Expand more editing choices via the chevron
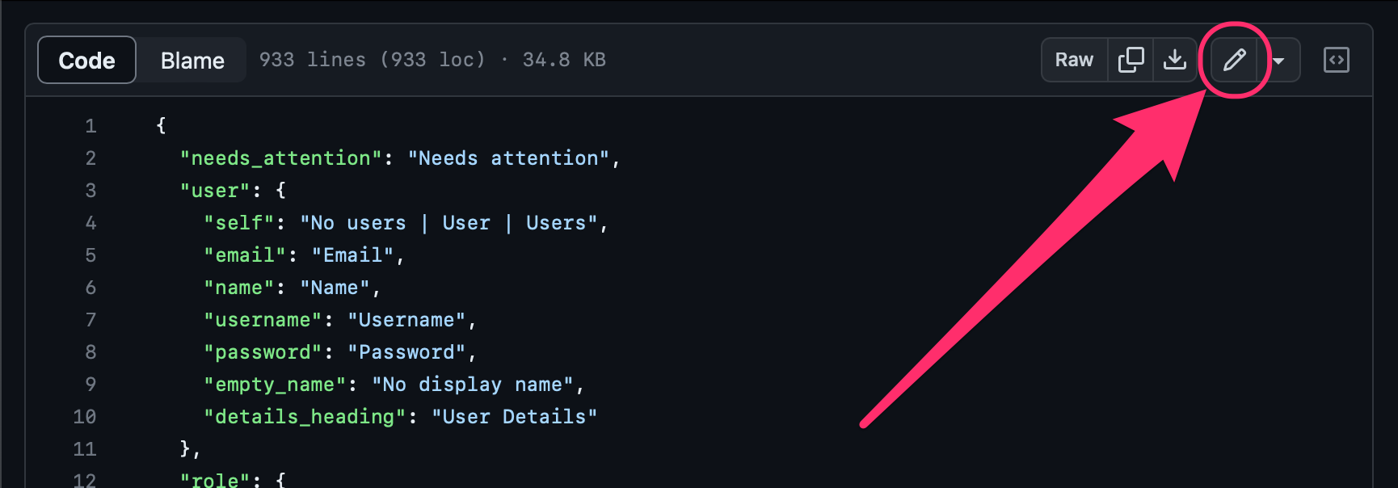 click(1279, 59)
